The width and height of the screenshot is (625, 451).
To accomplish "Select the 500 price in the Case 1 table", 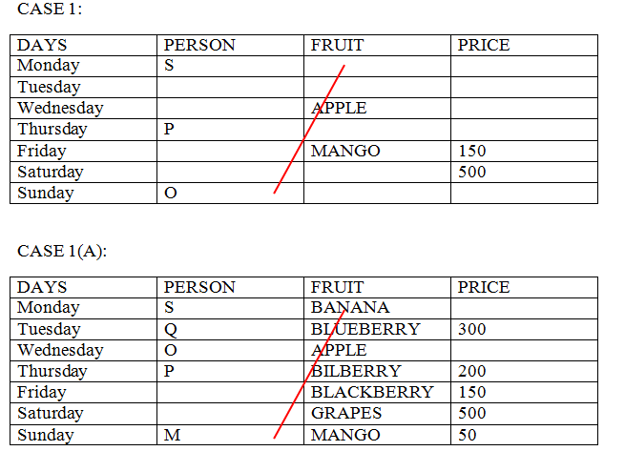I will [x=471, y=172].
